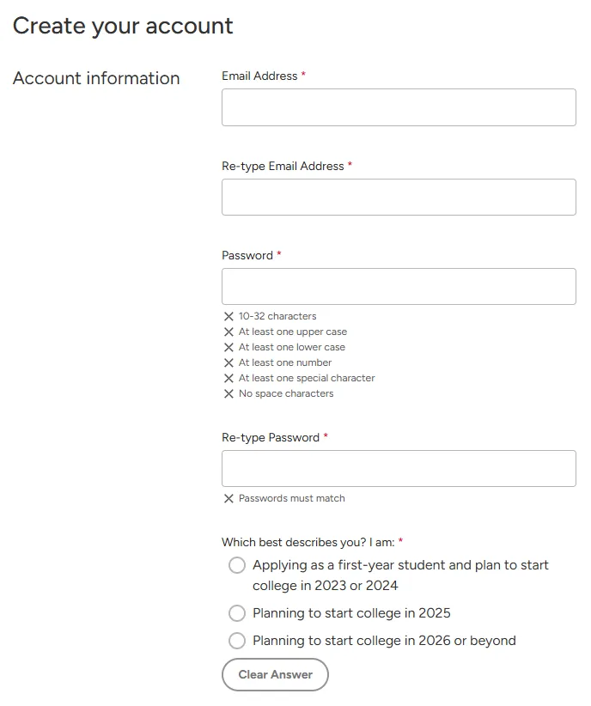The width and height of the screenshot is (591, 706).
Task: Click the Email Address input field
Action: point(399,107)
